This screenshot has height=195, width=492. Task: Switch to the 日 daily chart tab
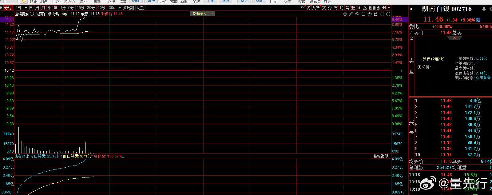(31, 8)
